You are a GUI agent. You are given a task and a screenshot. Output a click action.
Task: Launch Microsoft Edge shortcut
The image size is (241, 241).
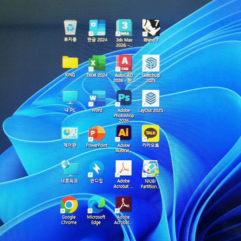point(96,204)
